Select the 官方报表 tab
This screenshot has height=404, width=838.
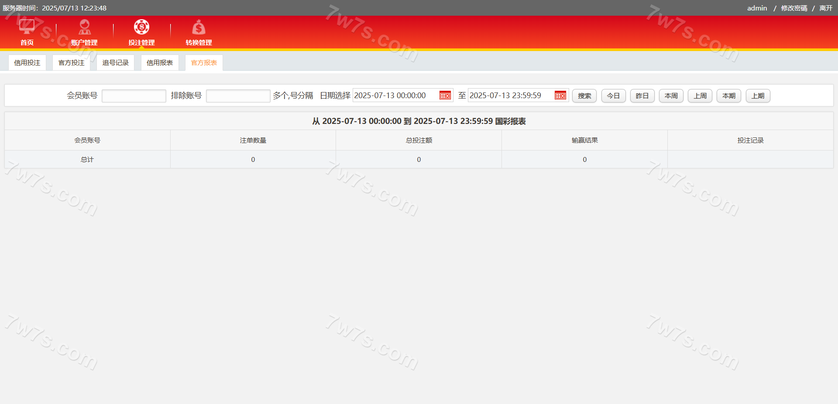[204, 63]
